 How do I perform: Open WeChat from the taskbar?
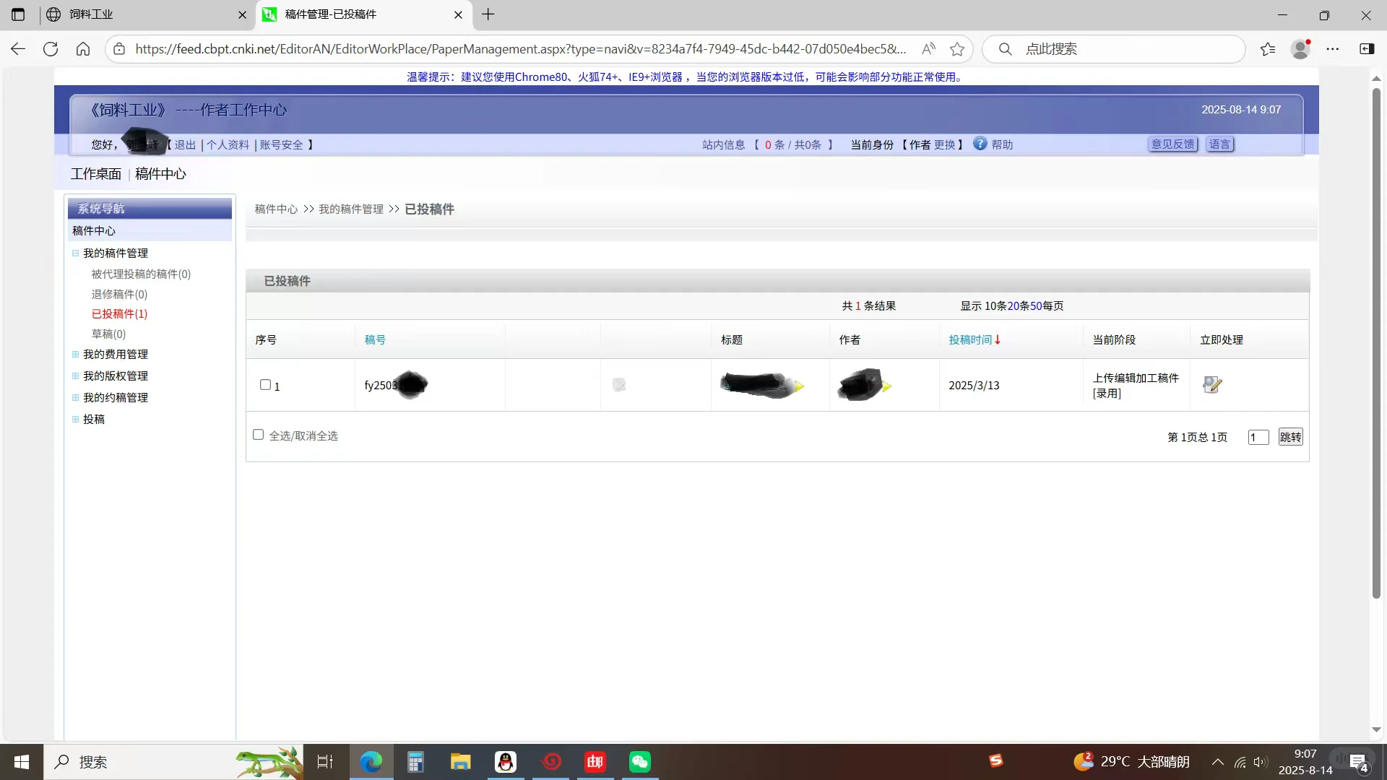639,762
